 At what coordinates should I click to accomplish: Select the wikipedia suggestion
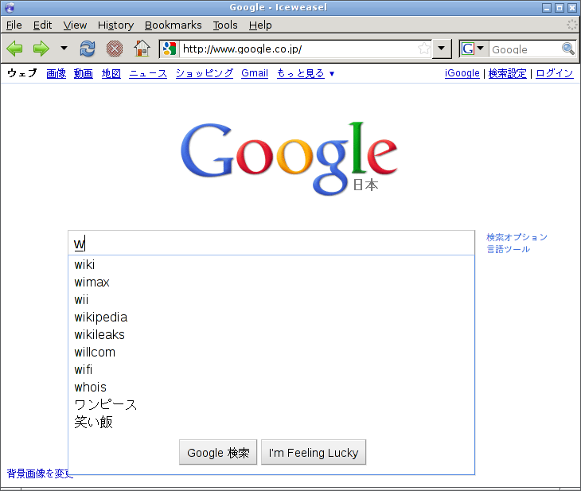click(x=271, y=318)
